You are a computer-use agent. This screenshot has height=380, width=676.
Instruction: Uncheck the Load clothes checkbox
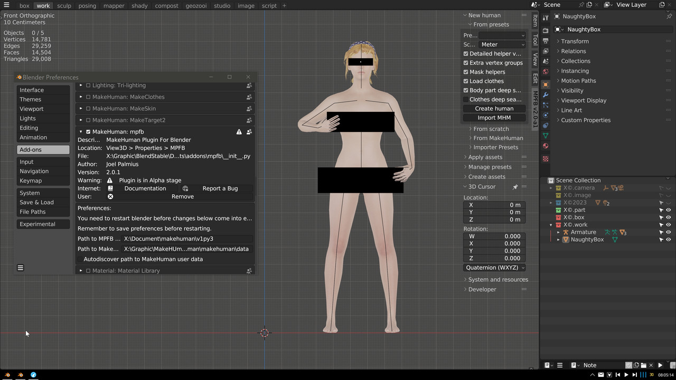coord(466,81)
